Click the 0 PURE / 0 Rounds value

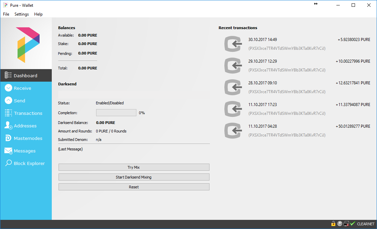(x=111, y=131)
